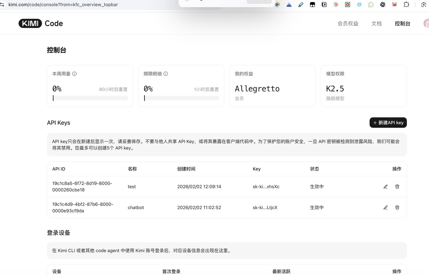Click the 登录设备 section heading
This screenshot has height=275, width=429.
pyautogui.click(x=59, y=233)
